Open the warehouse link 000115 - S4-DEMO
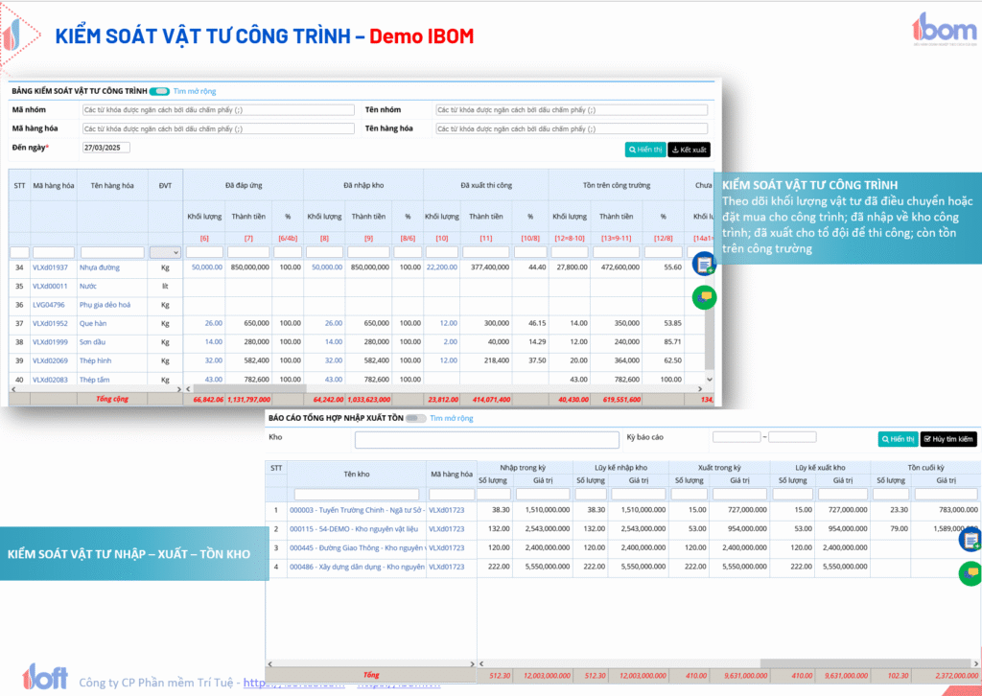The height and width of the screenshot is (696, 982). (356, 528)
